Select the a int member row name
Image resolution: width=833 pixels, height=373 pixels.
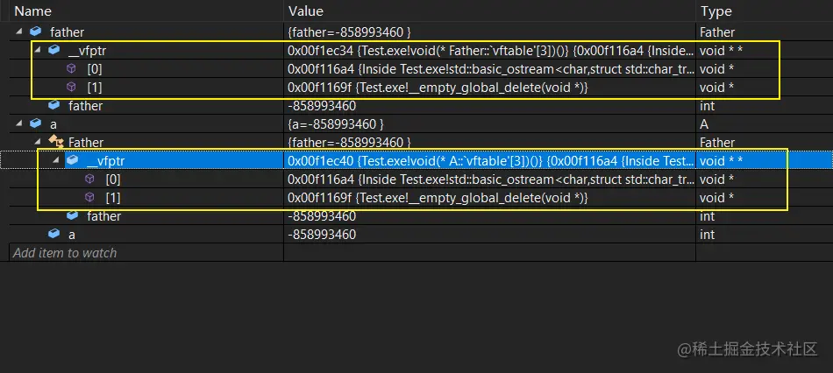[x=72, y=235]
